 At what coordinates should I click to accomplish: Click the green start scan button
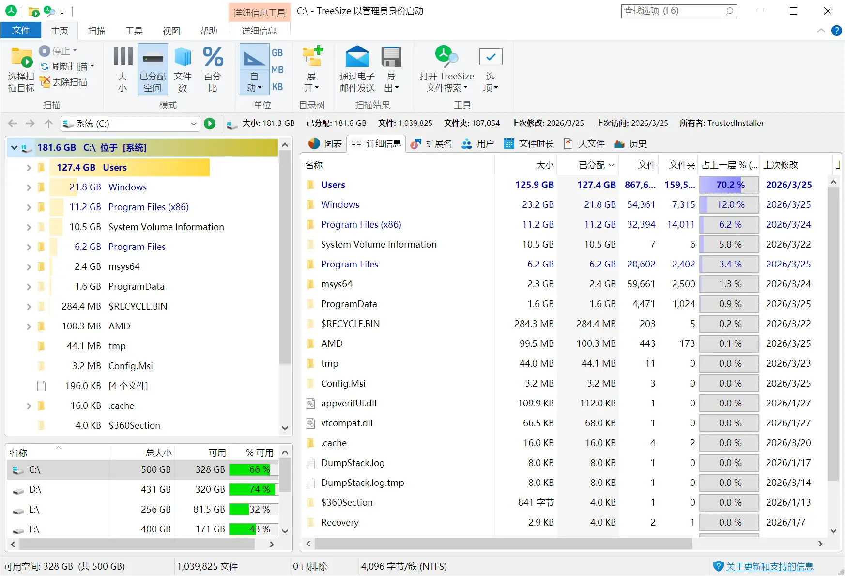pyautogui.click(x=210, y=124)
